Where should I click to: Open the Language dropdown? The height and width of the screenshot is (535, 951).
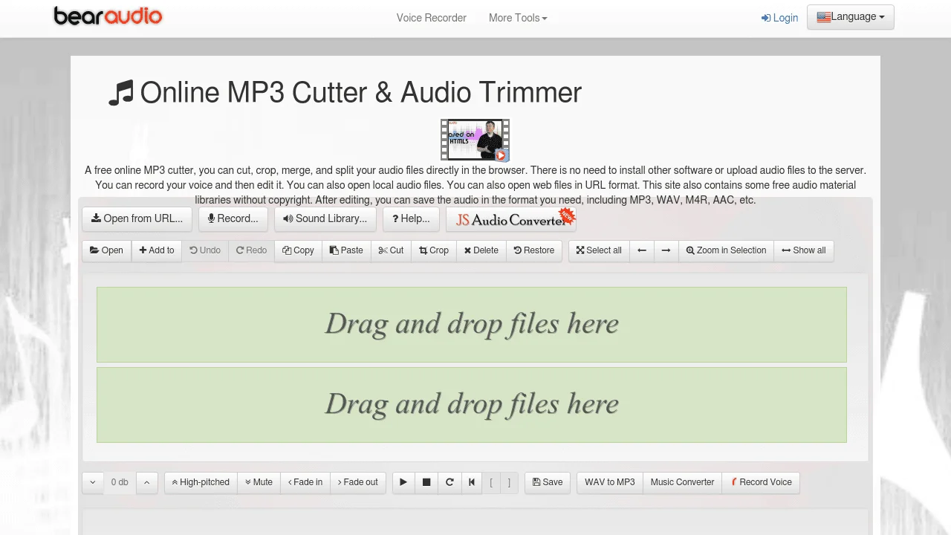point(850,17)
